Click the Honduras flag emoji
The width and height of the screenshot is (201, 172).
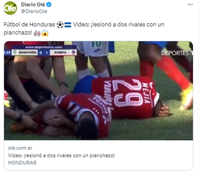pyautogui.click(x=68, y=25)
